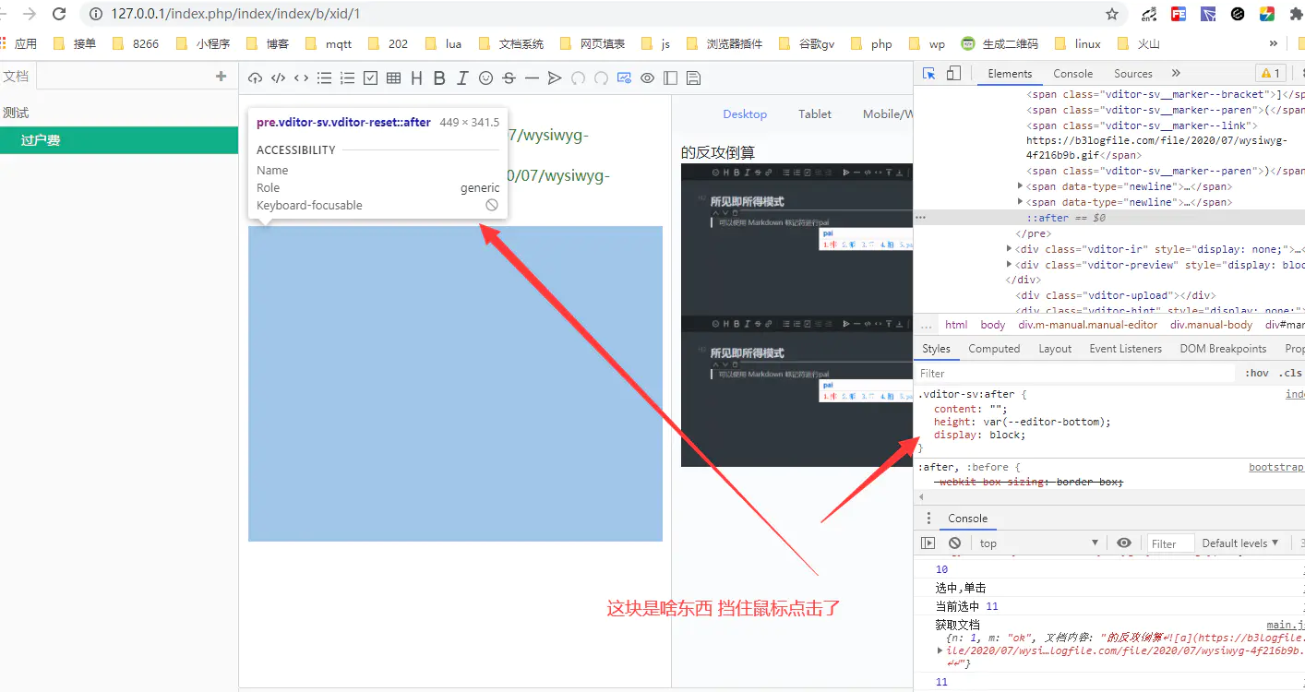
Task: Toggle the device toolbar in DevTools
Action: pos(953,74)
